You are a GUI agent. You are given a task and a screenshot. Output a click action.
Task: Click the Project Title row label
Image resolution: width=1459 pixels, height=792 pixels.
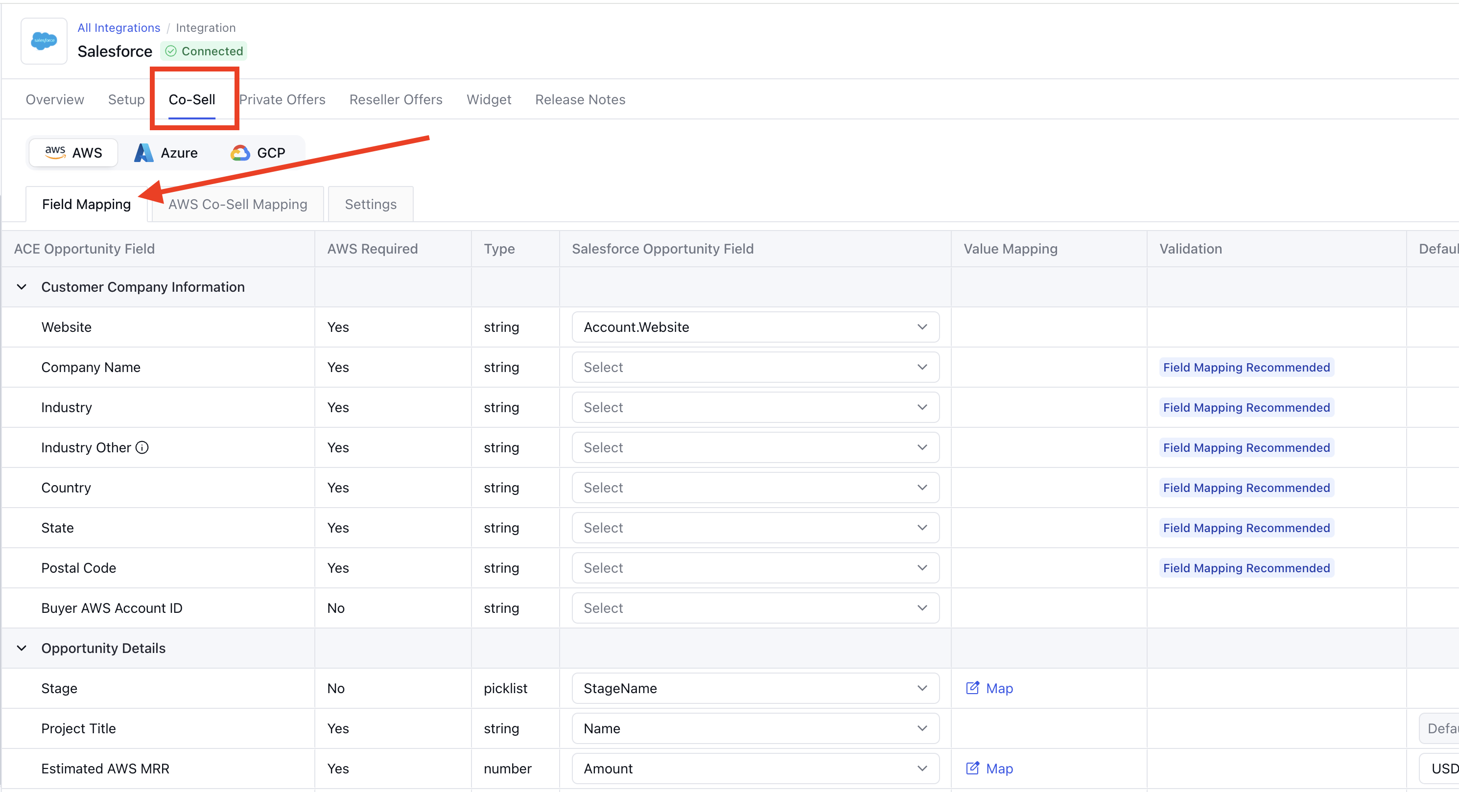click(78, 728)
